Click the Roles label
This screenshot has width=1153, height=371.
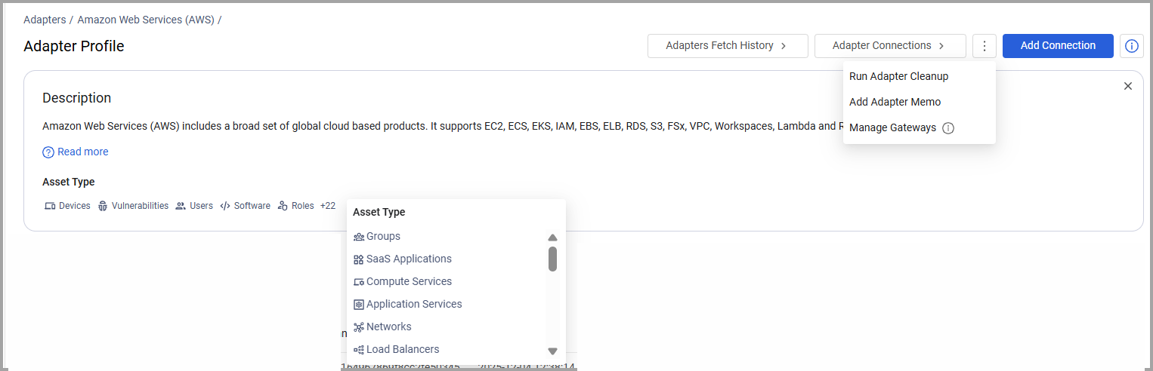(x=303, y=206)
